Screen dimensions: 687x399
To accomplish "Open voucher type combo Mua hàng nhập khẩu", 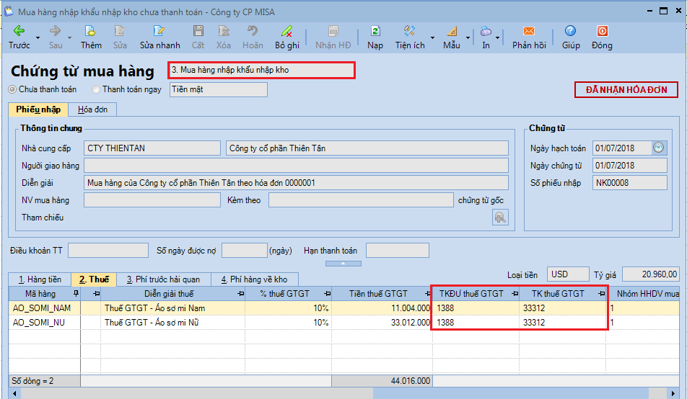I will coord(261,70).
